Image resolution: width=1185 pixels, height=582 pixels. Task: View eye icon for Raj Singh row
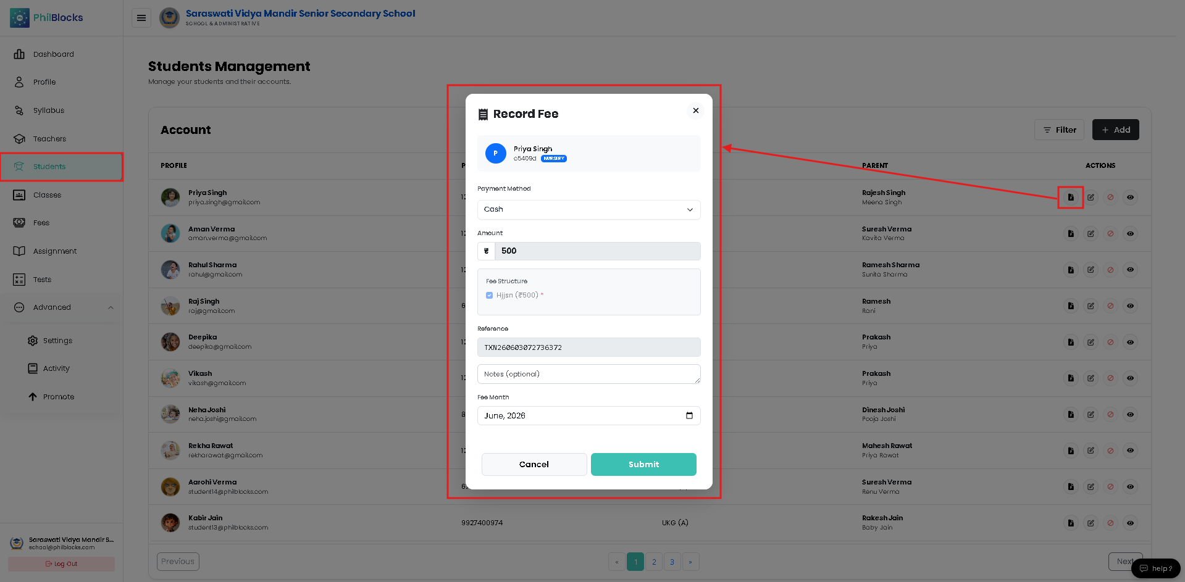(x=1130, y=306)
